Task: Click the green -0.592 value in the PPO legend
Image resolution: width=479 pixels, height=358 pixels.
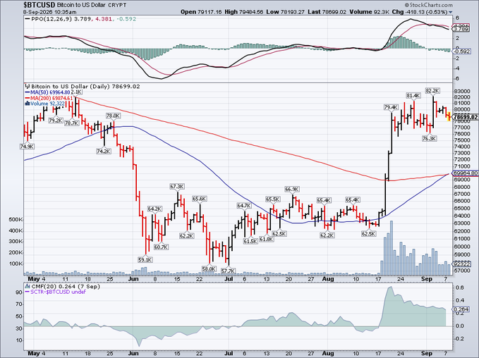Action: coord(126,19)
